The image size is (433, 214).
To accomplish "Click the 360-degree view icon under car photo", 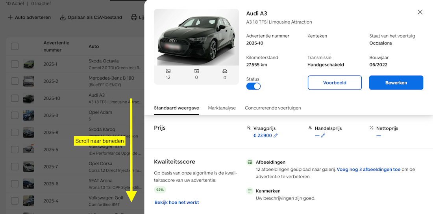I will click(225, 71).
